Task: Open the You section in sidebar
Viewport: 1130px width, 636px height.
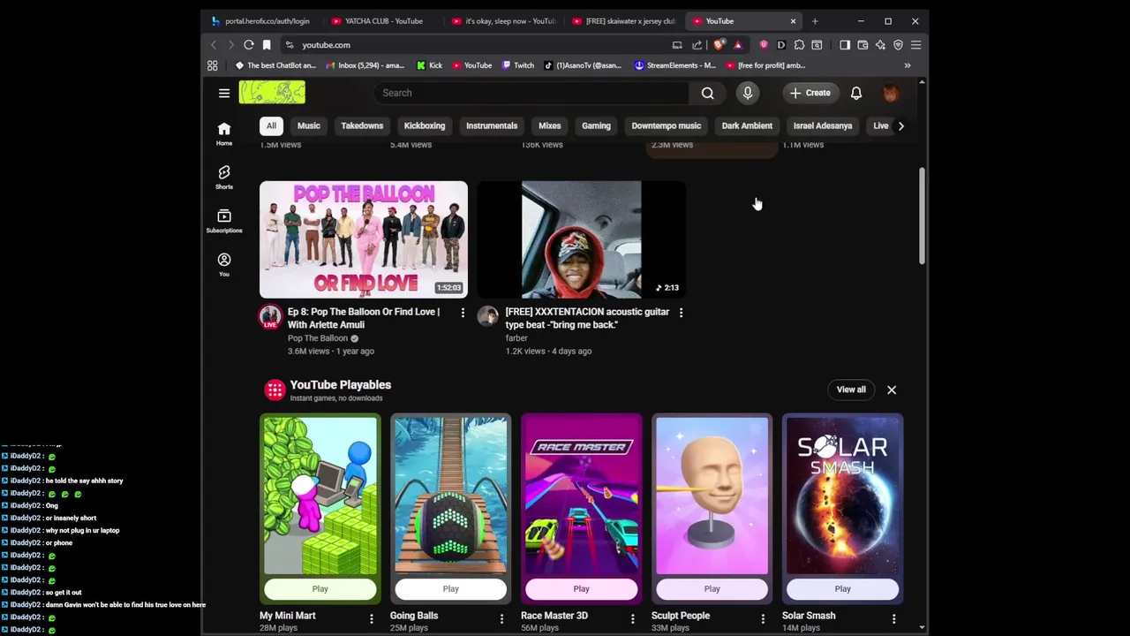Action: (224, 264)
